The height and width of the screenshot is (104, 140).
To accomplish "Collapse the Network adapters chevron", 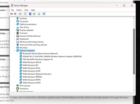I will (15, 51).
